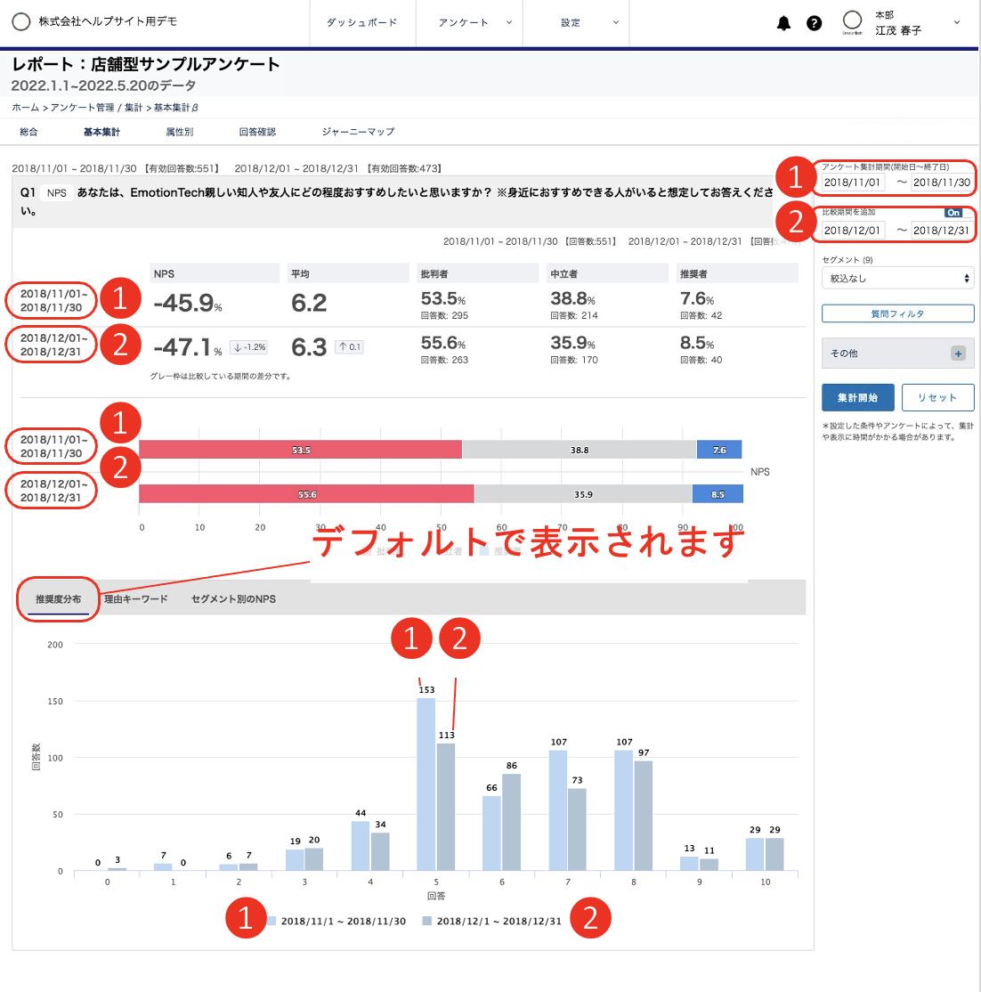Viewport: 981px width, 992px height.
Task: Click the help question-mark icon
Action: coord(815,23)
